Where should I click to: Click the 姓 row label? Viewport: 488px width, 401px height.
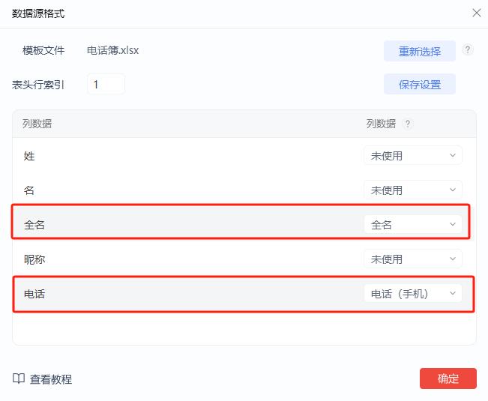coord(29,156)
